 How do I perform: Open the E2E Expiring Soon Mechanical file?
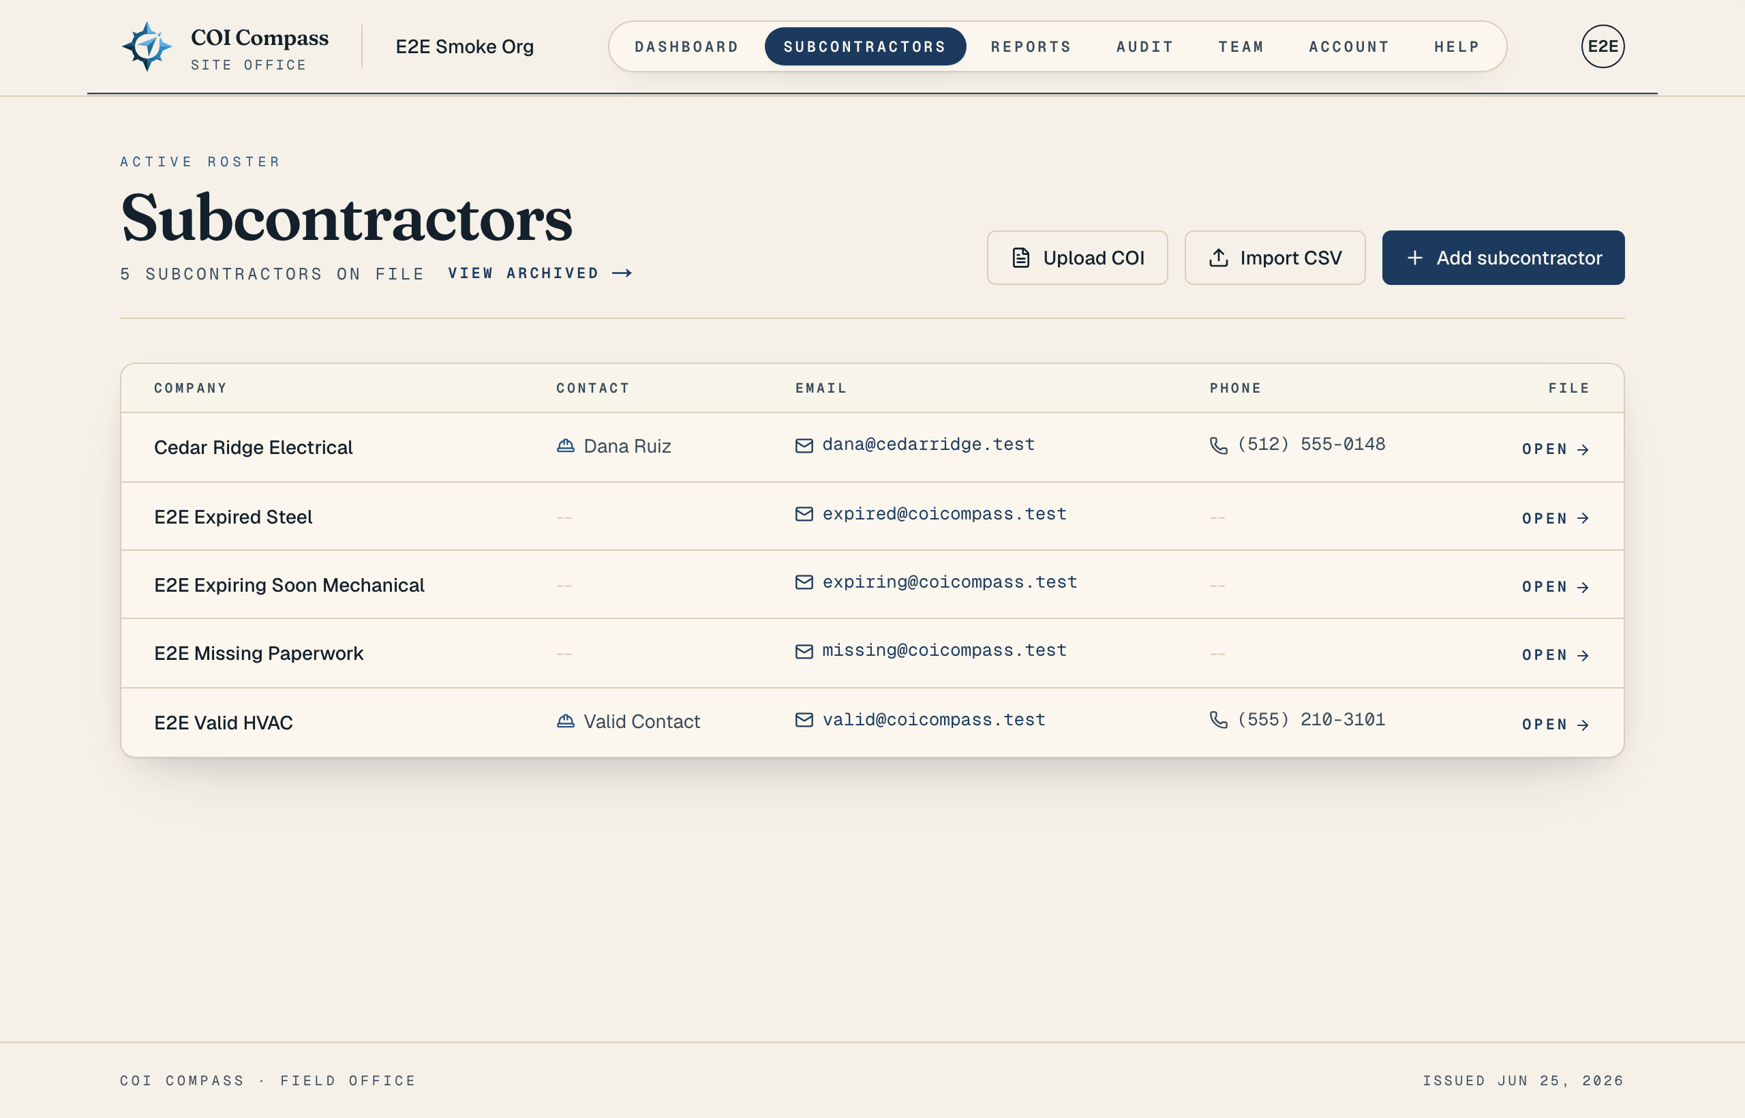1556,586
